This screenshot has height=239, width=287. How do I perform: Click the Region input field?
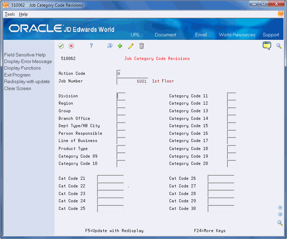pos(121,104)
